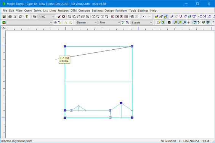Screen dimensions: 215x143
Task: Click the Print icon in the toolbar
Action: click(x=10, y=17)
